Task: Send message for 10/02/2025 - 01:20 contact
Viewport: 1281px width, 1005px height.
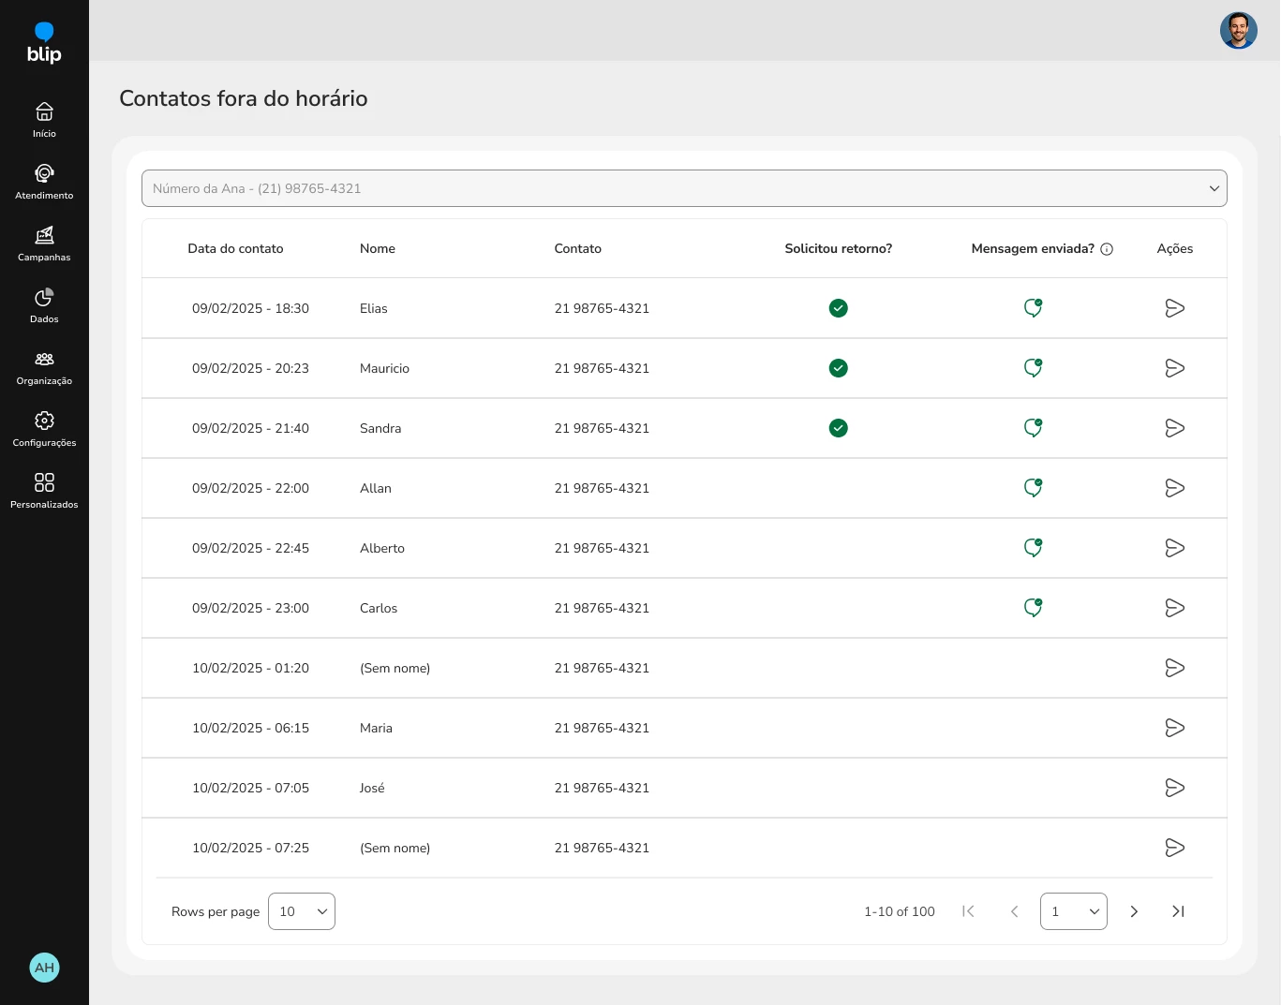Action: click(1175, 668)
